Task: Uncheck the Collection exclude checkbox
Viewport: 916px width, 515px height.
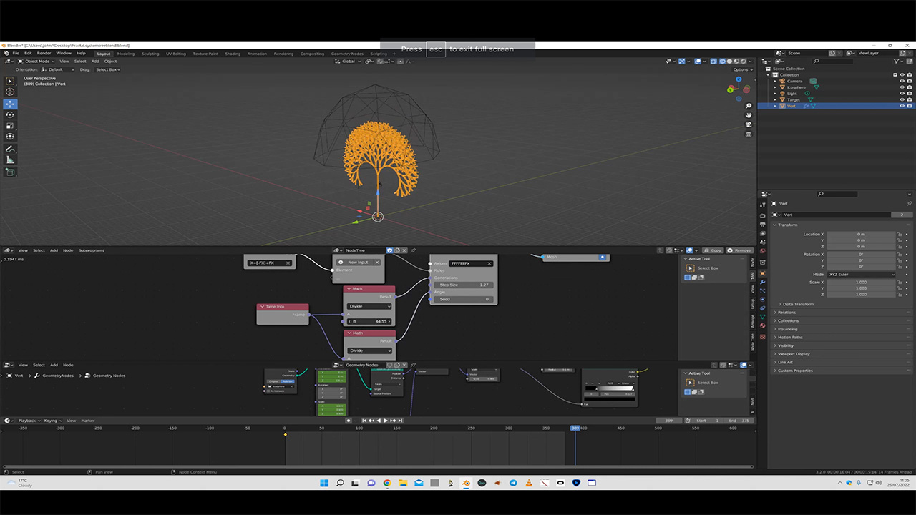Action: pos(895,75)
